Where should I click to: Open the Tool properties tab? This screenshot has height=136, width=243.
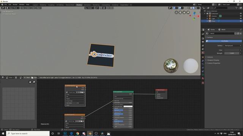point(203,34)
